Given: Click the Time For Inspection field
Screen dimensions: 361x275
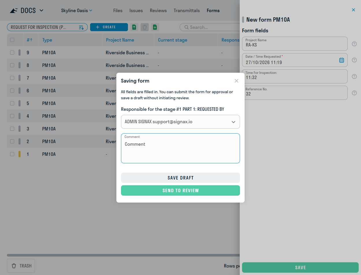Looking at the screenshot, I should 295,76.
